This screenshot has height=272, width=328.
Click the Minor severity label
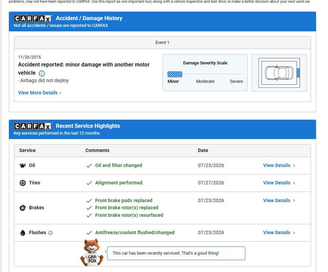(173, 81)
